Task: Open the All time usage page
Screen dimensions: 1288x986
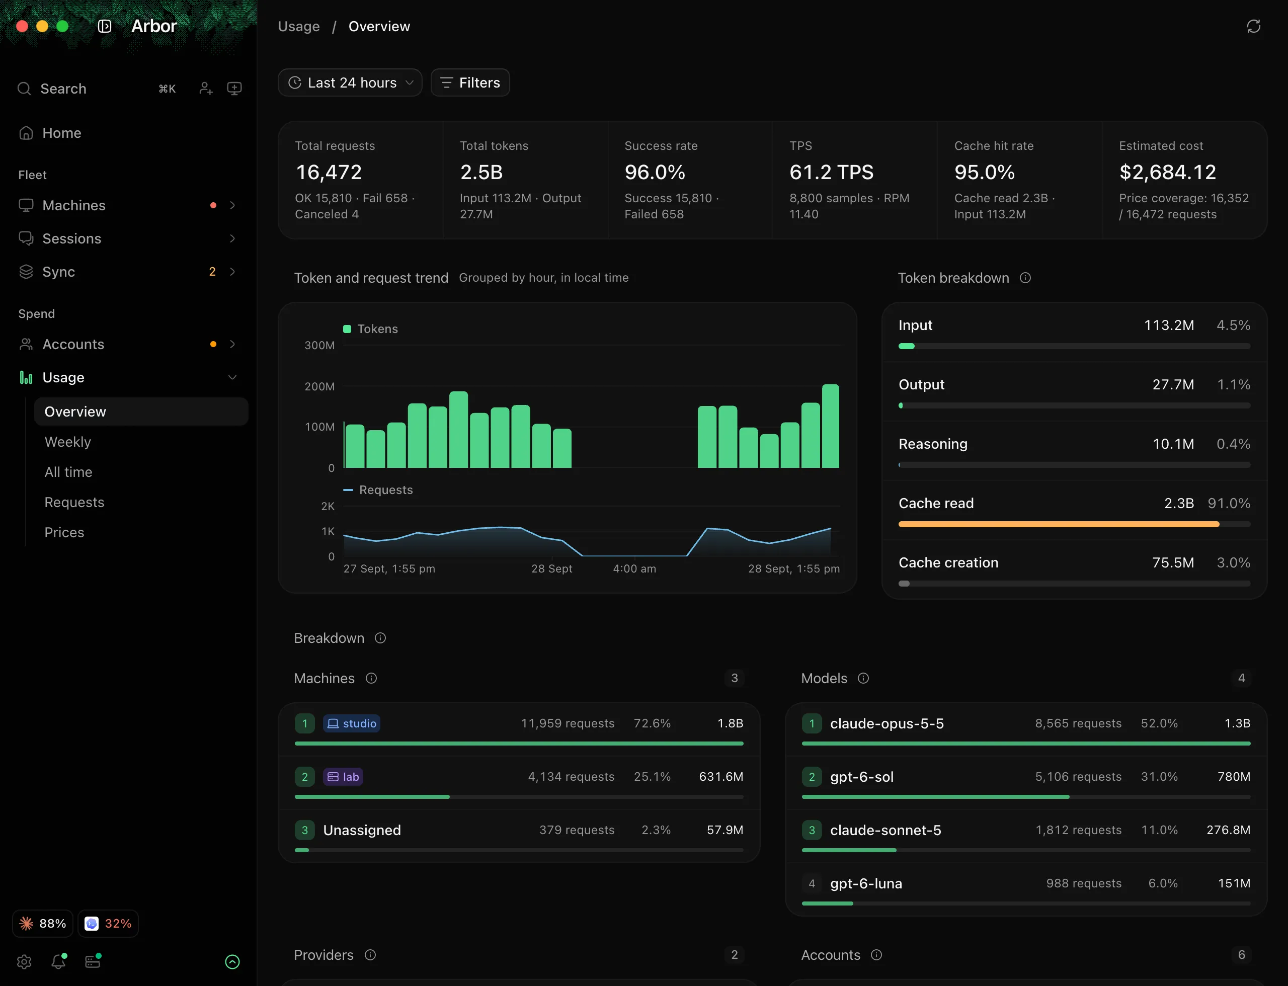Action: point(141,472)
